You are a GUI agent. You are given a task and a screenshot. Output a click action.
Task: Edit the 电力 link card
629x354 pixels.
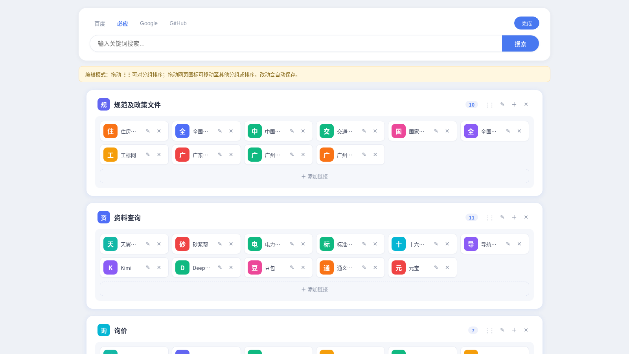point(292,244)
